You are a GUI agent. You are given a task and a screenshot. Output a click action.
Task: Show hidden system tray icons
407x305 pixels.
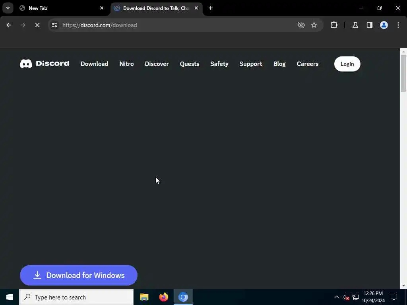pos(336,297)
